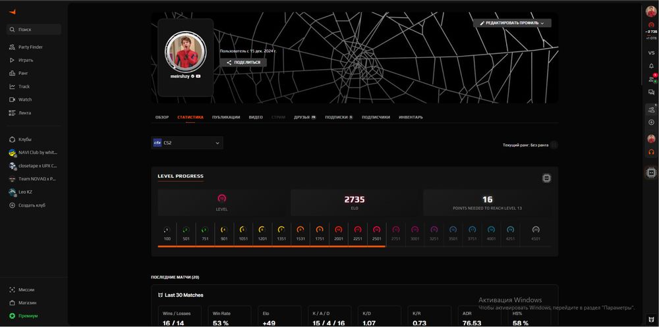Click the Лента feed icon
659x327 pixels.
tap(12, 113)
